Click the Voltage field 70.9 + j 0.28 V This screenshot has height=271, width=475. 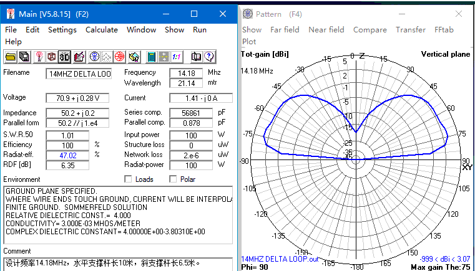77,98
